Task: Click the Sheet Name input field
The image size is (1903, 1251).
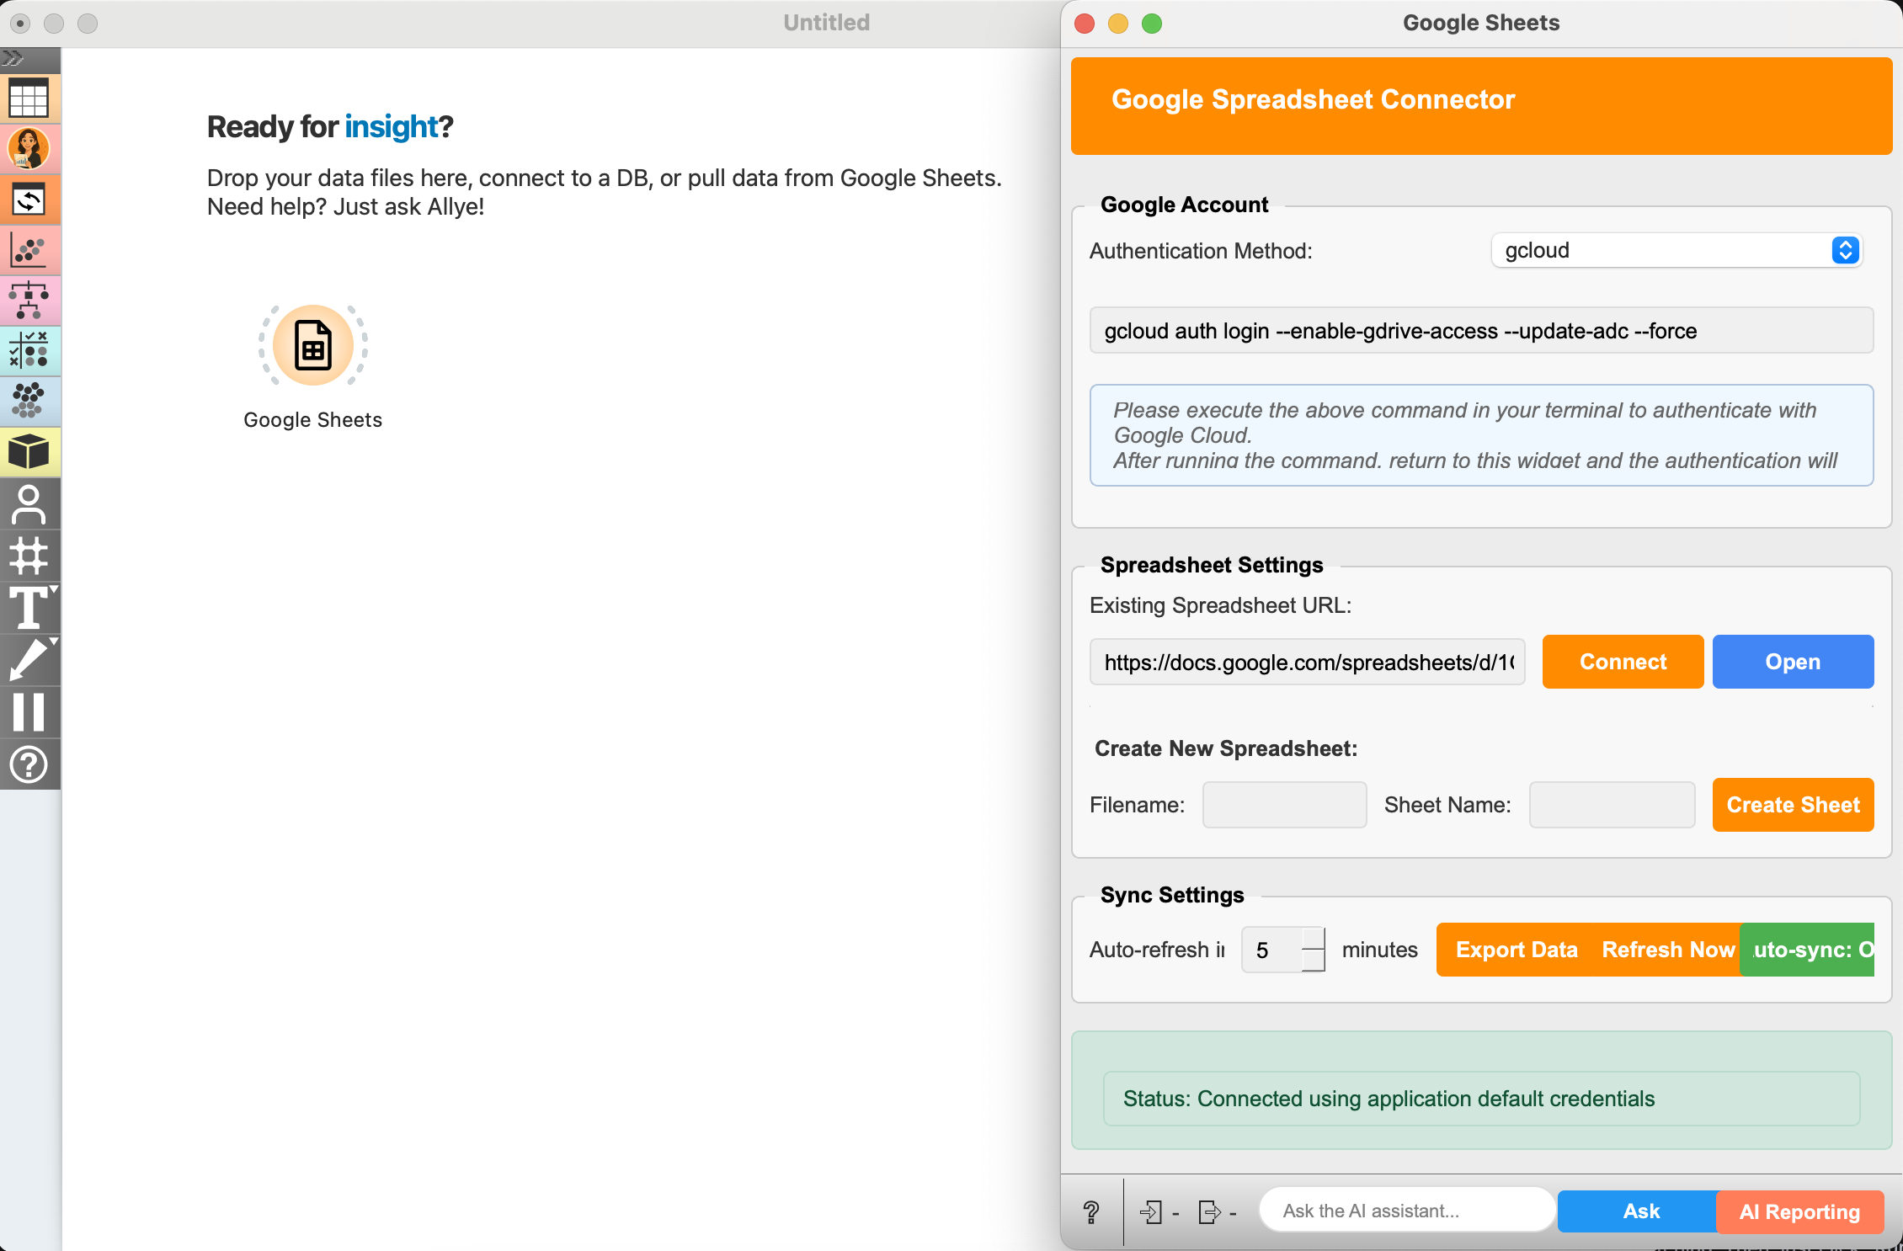Action: click(x=1612, y=805)
